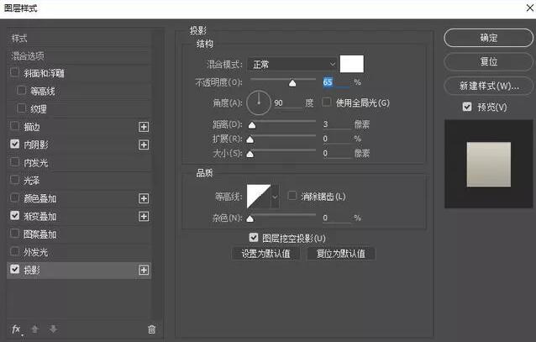Enable the 描边 checkbox
Screen dimensions: 536x342
point(14,126)
